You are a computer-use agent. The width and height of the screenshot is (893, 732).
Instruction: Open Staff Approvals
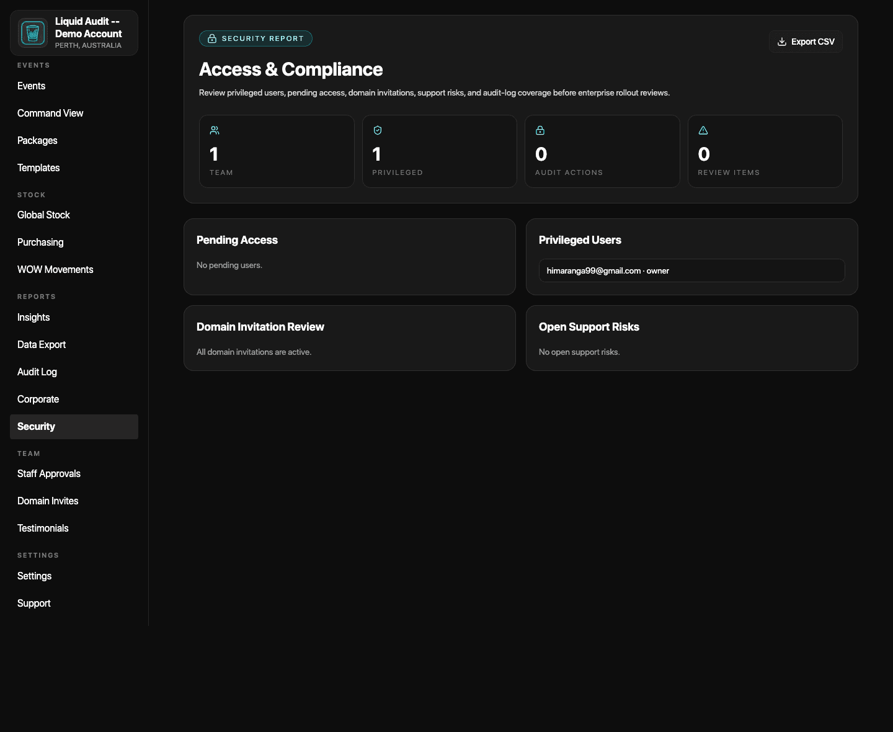(x=74, y=474)
